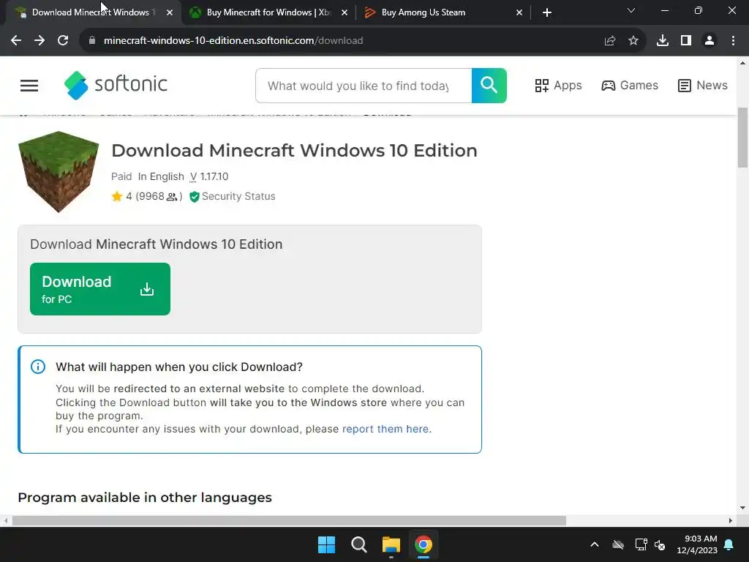749x562 pixels.
Task: Share this page icon
Action: click(610, 41)
